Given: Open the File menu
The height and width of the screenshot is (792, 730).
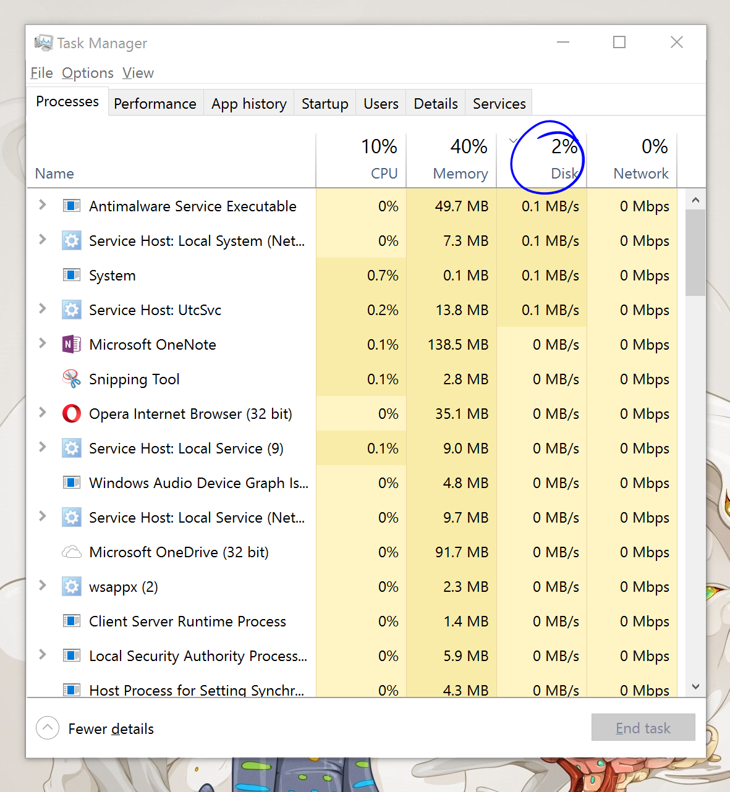Looking at the screenshot, I should point(41,73).
